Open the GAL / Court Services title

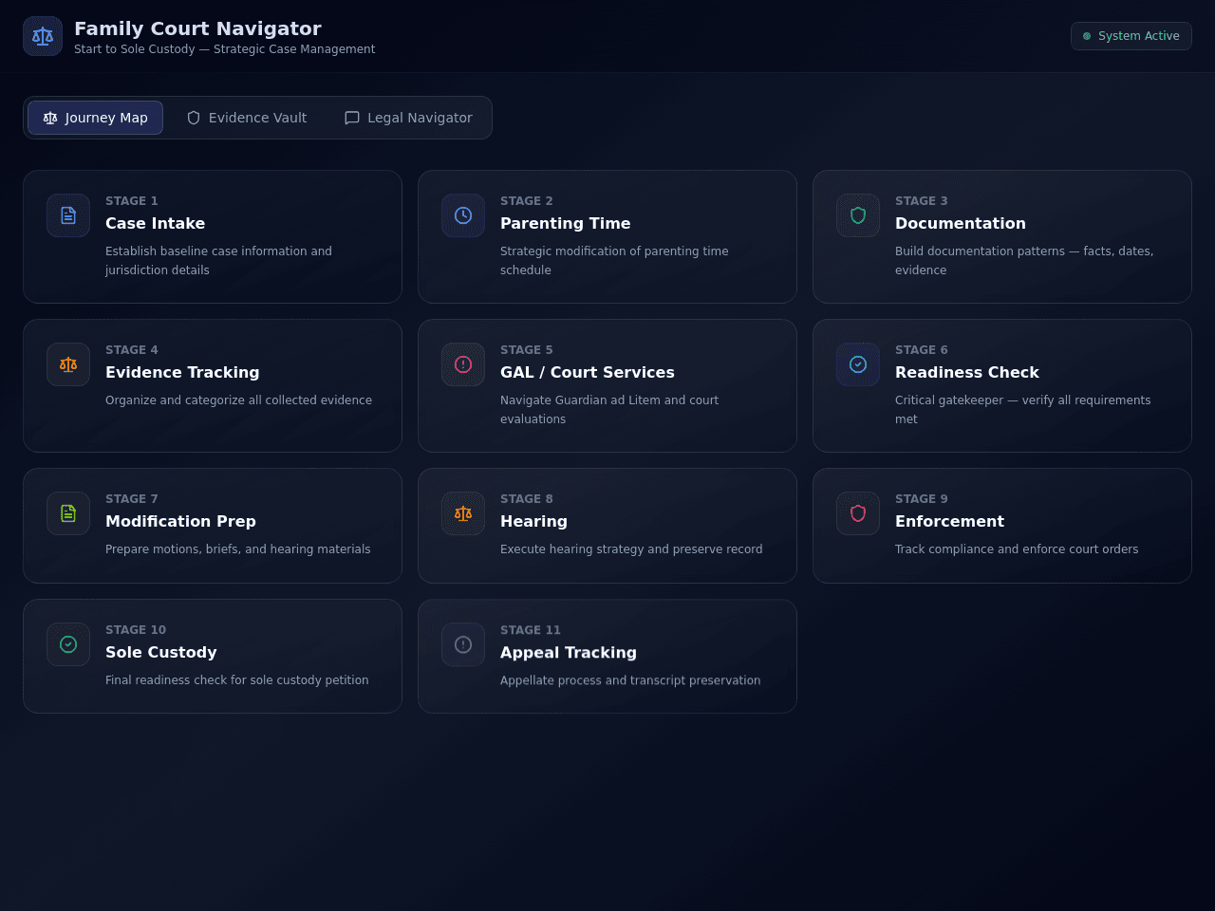point(587,372)
